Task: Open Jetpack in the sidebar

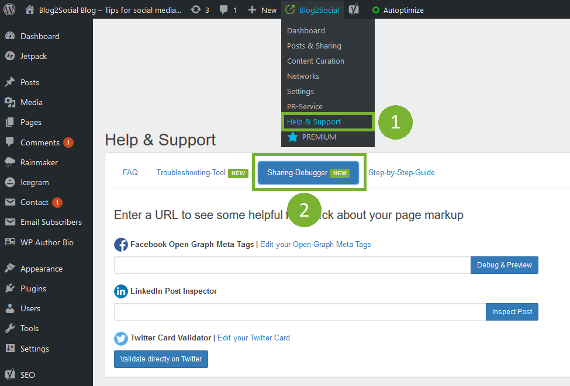Action: [33, 56]
